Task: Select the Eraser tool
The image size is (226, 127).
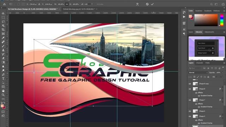Action: (3, 58)
